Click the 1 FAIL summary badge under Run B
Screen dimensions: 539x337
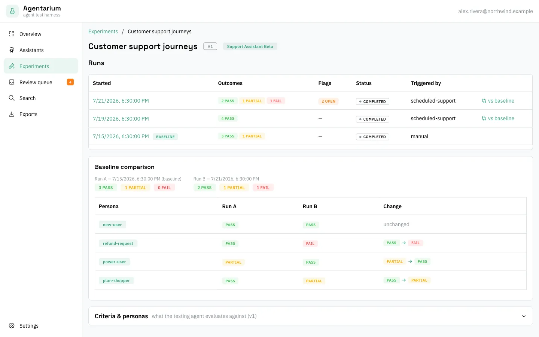[x=263, y=188]
